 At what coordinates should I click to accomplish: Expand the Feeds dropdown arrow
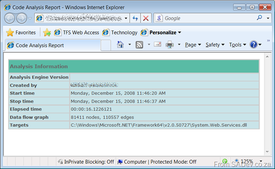149,45
